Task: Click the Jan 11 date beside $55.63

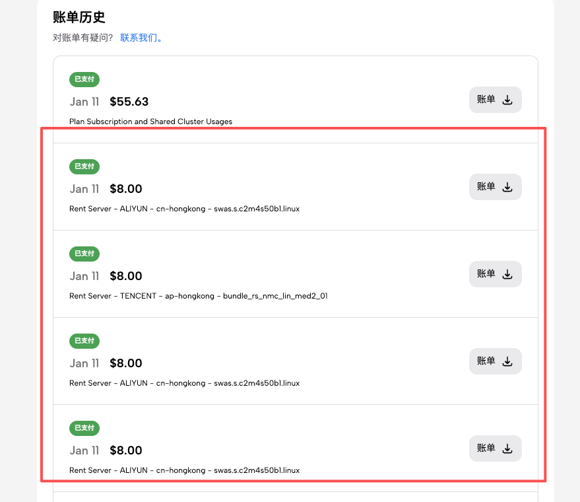Action: pos(84,102)
